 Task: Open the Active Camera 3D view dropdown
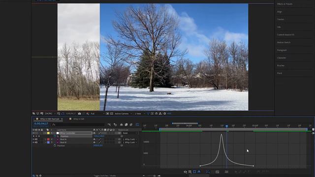click(124, 114)
